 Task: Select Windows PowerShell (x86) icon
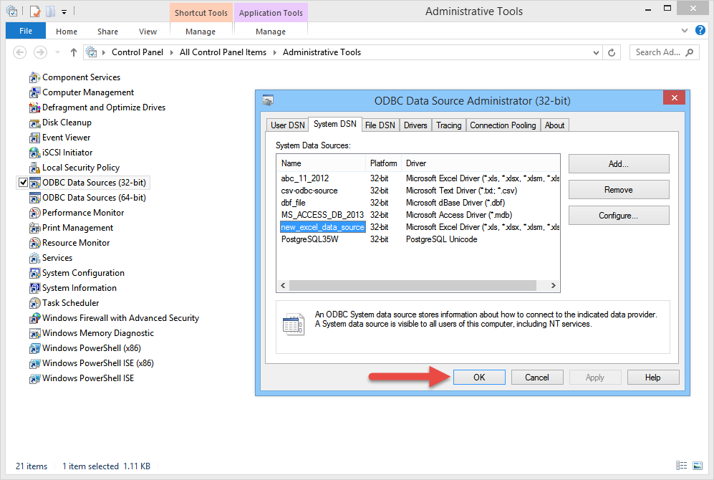point(34,348)
